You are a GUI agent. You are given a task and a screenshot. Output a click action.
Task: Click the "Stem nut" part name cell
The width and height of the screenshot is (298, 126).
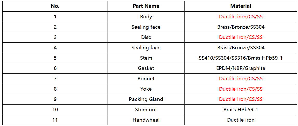[146, 110]
